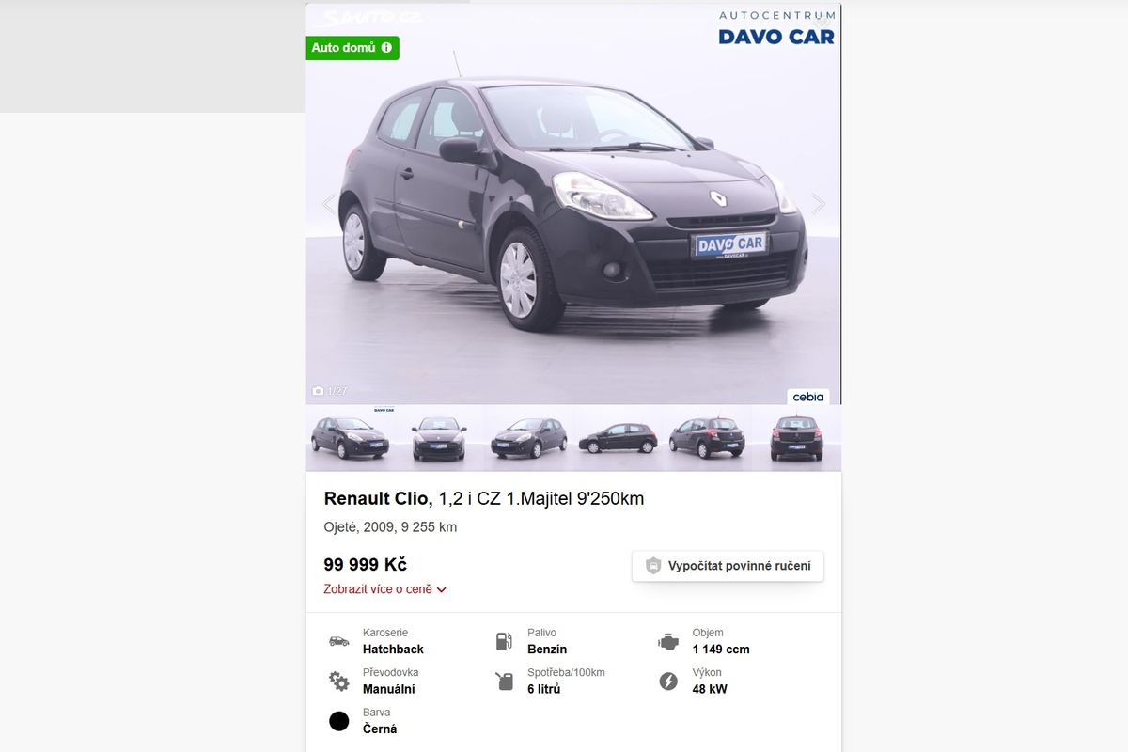Click the fuel pump icon beside Palivo
Viewport: 1128px width, 752px height.
pos(505,642)
